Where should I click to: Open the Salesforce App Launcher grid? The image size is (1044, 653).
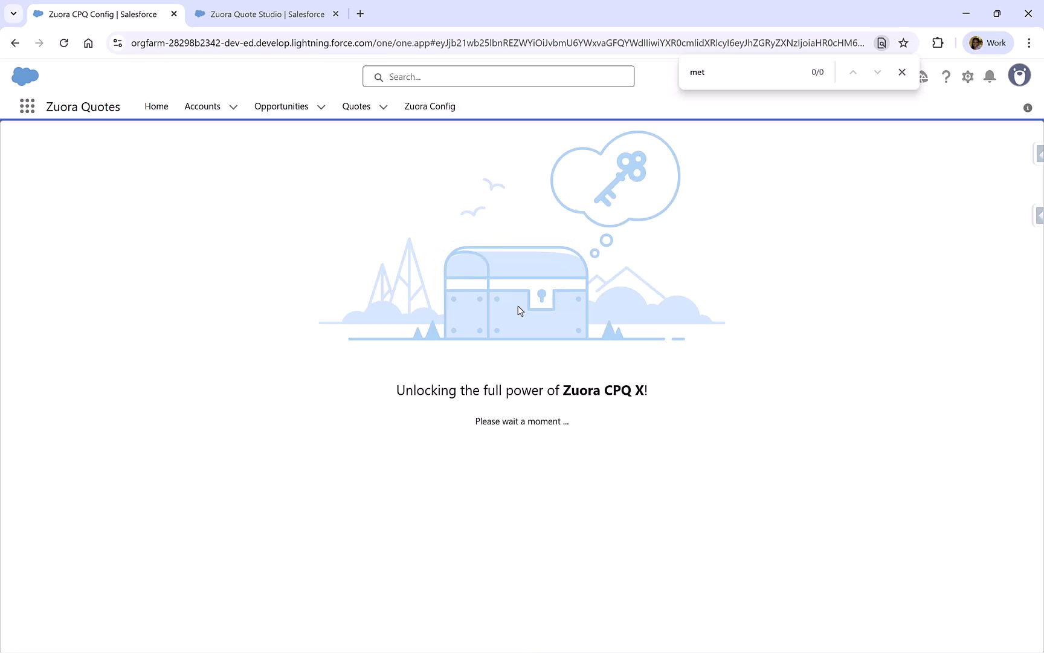(x=27, y=106)
